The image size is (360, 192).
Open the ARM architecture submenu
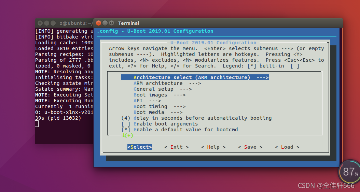(x=167, y=83)
